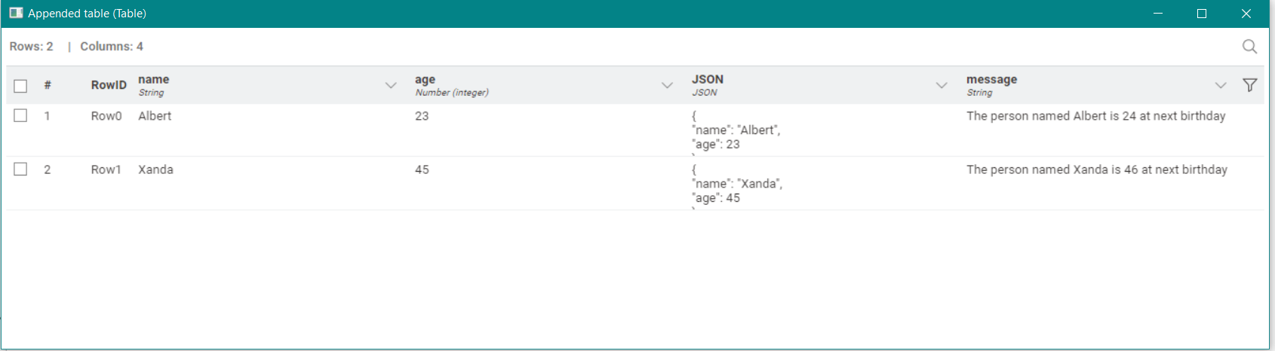This screenshot has height=351, width=1275.
Task: Click the # index column header
Action: 48,85
